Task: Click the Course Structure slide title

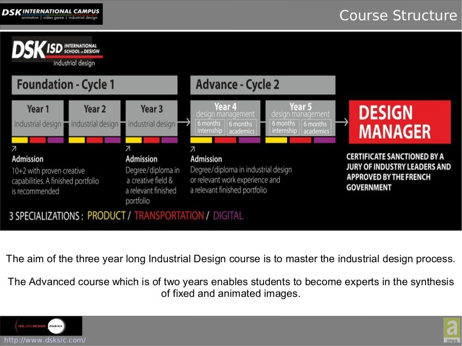Action: (x=398, y=15)
